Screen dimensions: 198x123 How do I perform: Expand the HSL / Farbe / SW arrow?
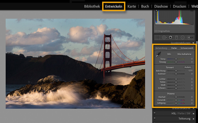pyautogui.click(x=193, y=113)
